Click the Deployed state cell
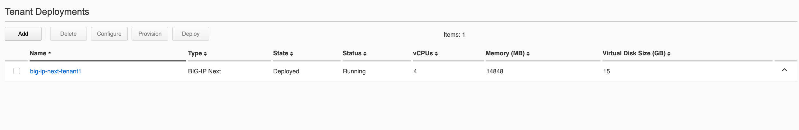This screenshot has height=130, width=799. click(x=286, y=71)
